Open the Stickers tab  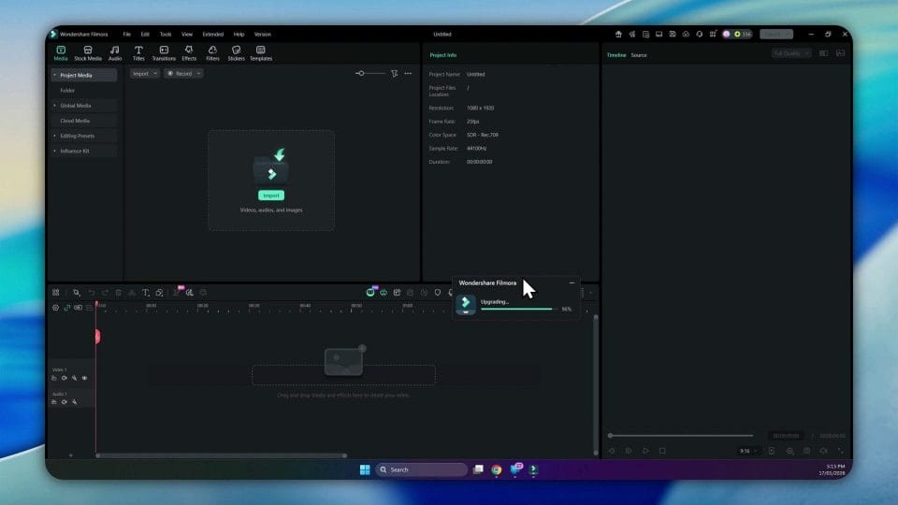236,52
